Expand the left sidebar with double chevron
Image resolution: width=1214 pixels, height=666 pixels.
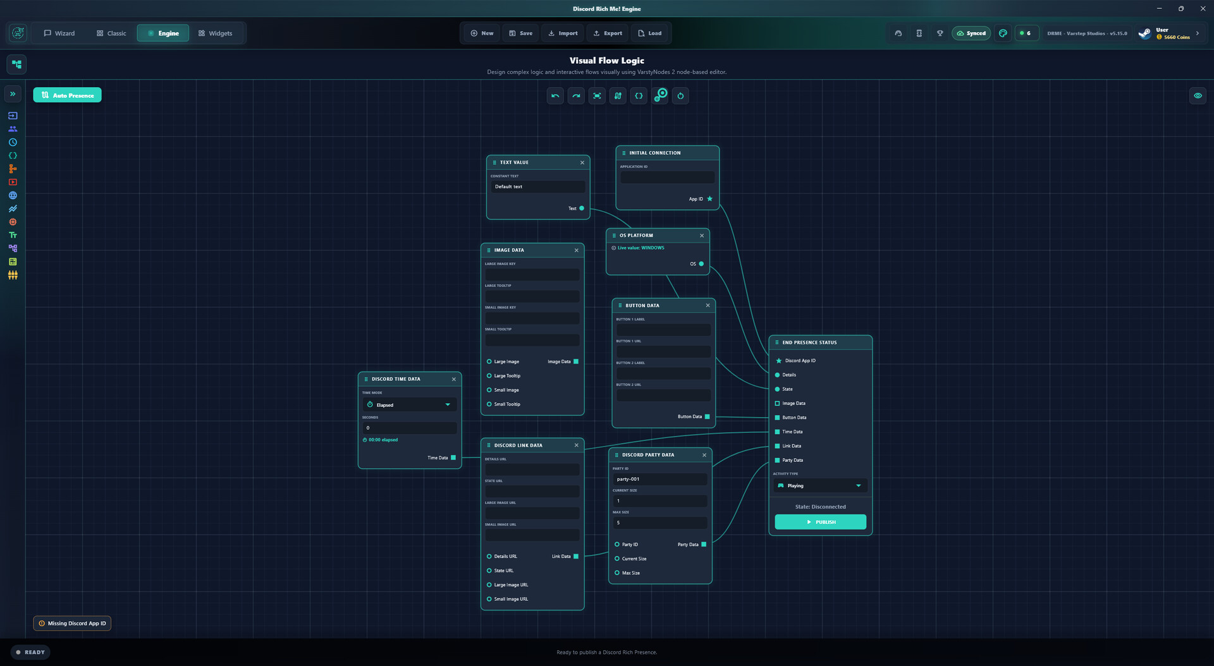pyautogui.click(x=13, y=94)
